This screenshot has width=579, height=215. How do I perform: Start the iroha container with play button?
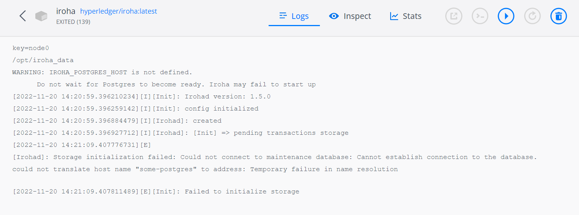point(506,16)
